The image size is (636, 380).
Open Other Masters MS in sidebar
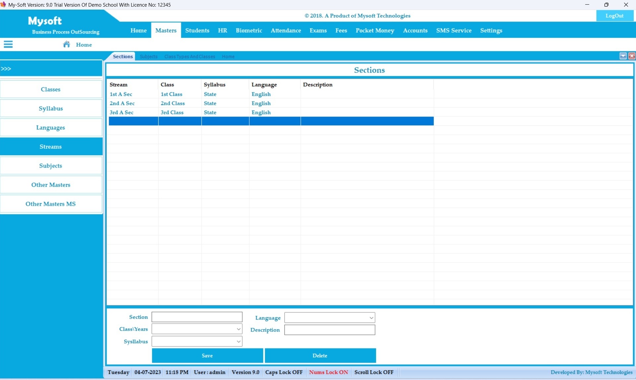point(51,204)
